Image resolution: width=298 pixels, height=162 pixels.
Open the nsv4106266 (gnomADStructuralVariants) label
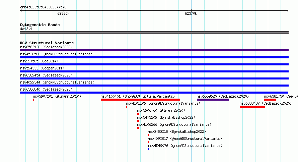[174, 124]
